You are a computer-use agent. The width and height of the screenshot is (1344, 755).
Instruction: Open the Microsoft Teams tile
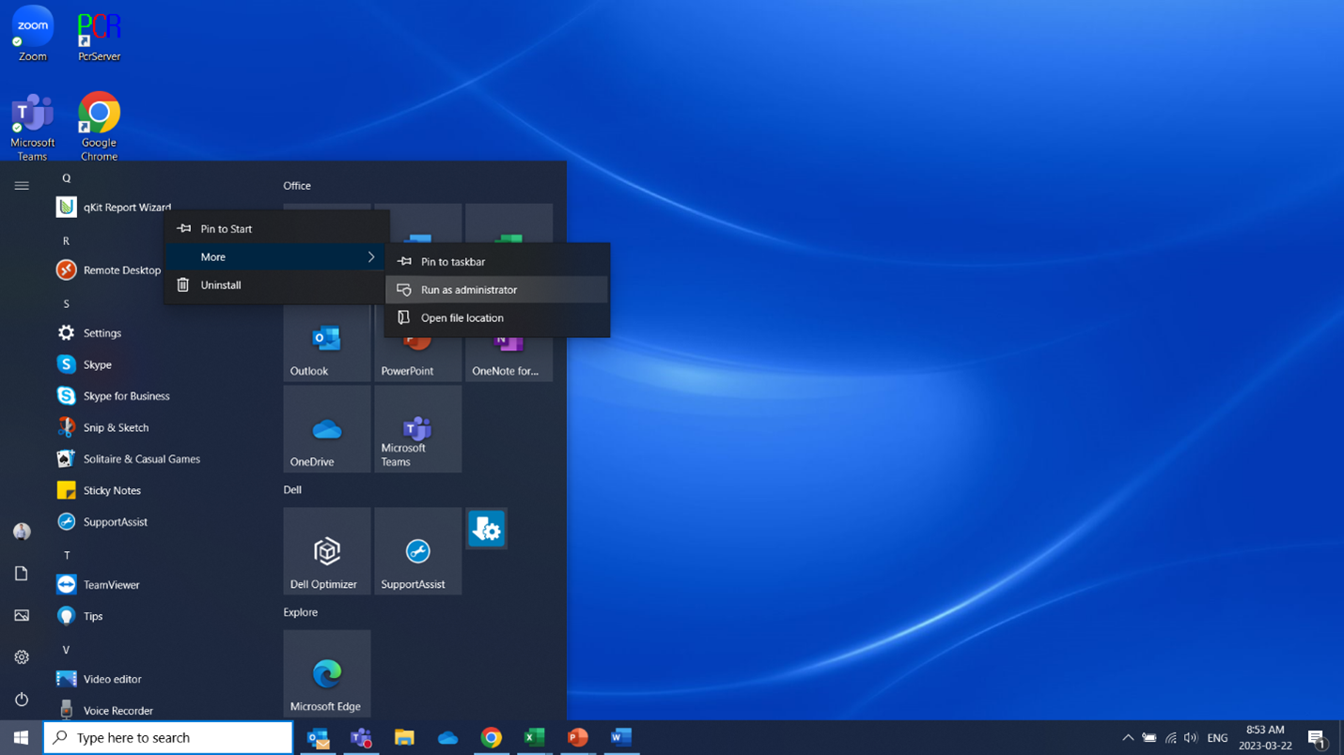click(x=418, y=429)
